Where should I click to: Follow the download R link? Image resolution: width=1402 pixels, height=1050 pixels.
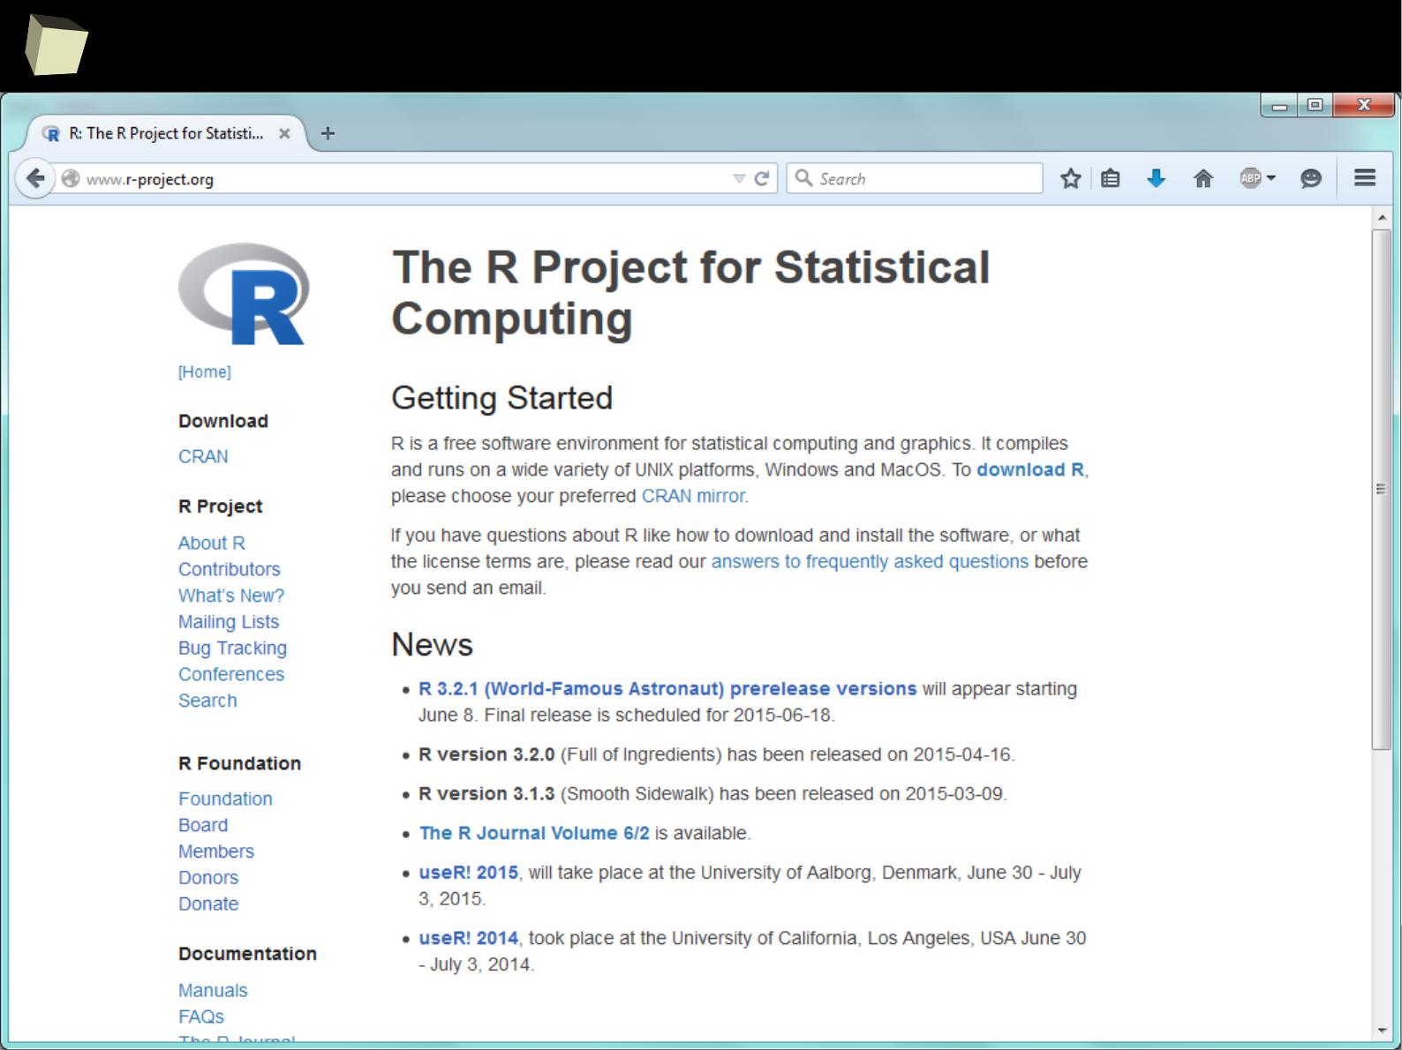pos(1030,469)
